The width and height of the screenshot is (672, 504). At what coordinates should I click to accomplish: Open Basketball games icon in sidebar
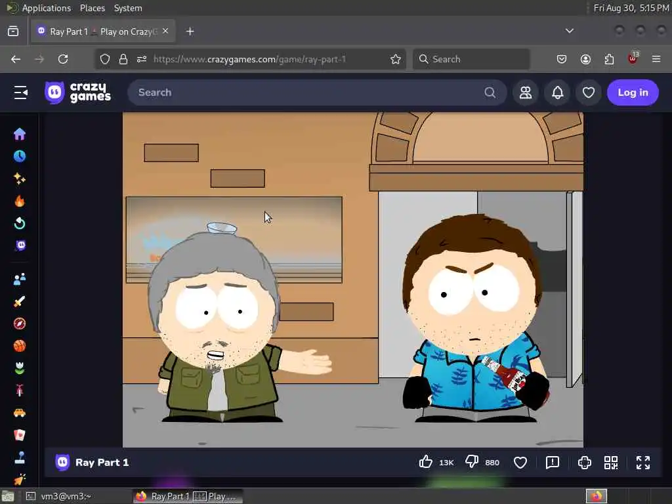coord(20,346)
